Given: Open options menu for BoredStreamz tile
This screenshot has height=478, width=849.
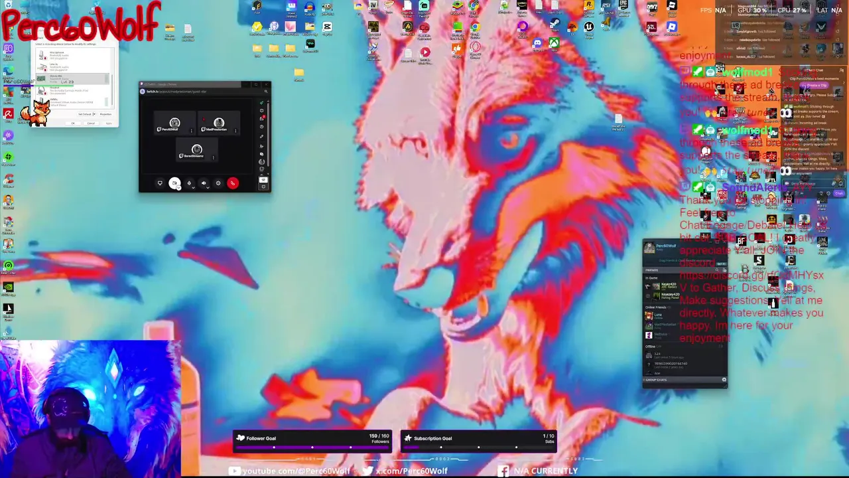Looking at the screenshot, I should [214, 157].
